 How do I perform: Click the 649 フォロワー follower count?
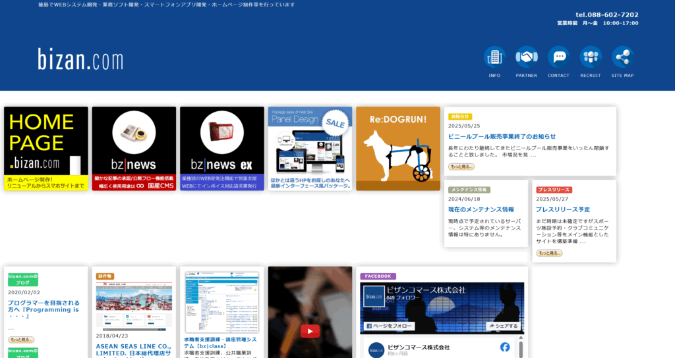tap(403, 298)
